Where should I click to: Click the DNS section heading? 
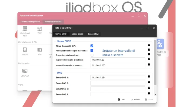(x=59, y=73)
